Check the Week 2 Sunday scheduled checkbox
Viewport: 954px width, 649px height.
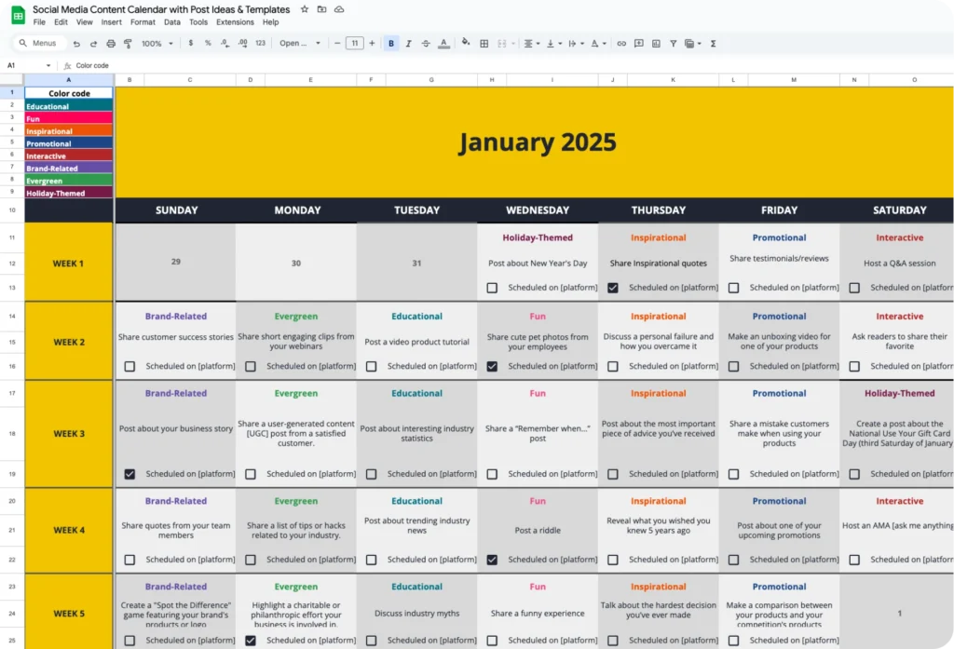tap(129, 366)
